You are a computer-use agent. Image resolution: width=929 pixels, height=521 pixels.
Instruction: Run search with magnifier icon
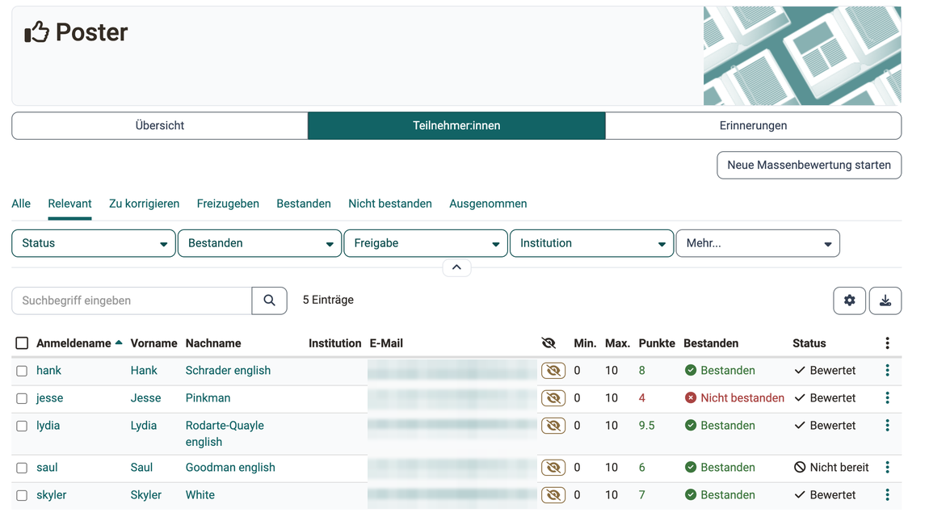click(270, 300)
